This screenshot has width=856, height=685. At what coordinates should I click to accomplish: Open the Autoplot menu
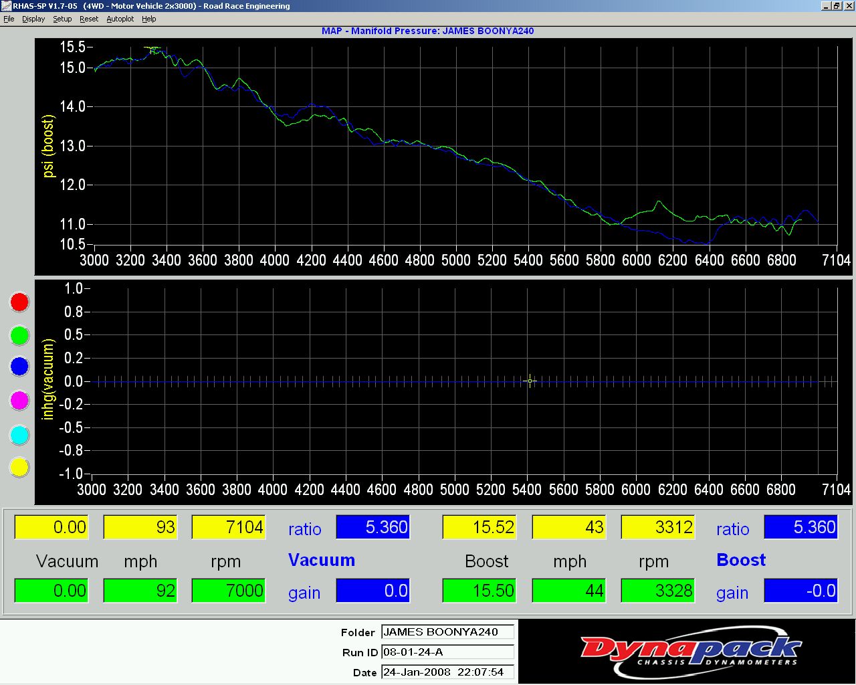click(x=120, y=19)
